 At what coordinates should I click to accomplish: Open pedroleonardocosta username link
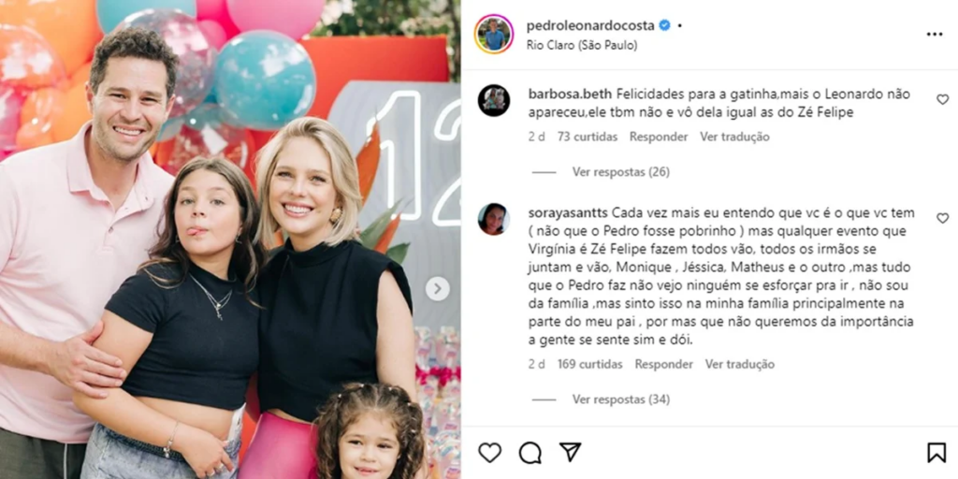point(590,25)
